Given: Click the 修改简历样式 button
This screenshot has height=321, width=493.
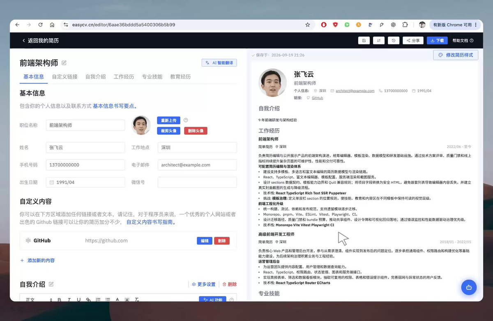Looking at the screenshot, I should point(456,55).
